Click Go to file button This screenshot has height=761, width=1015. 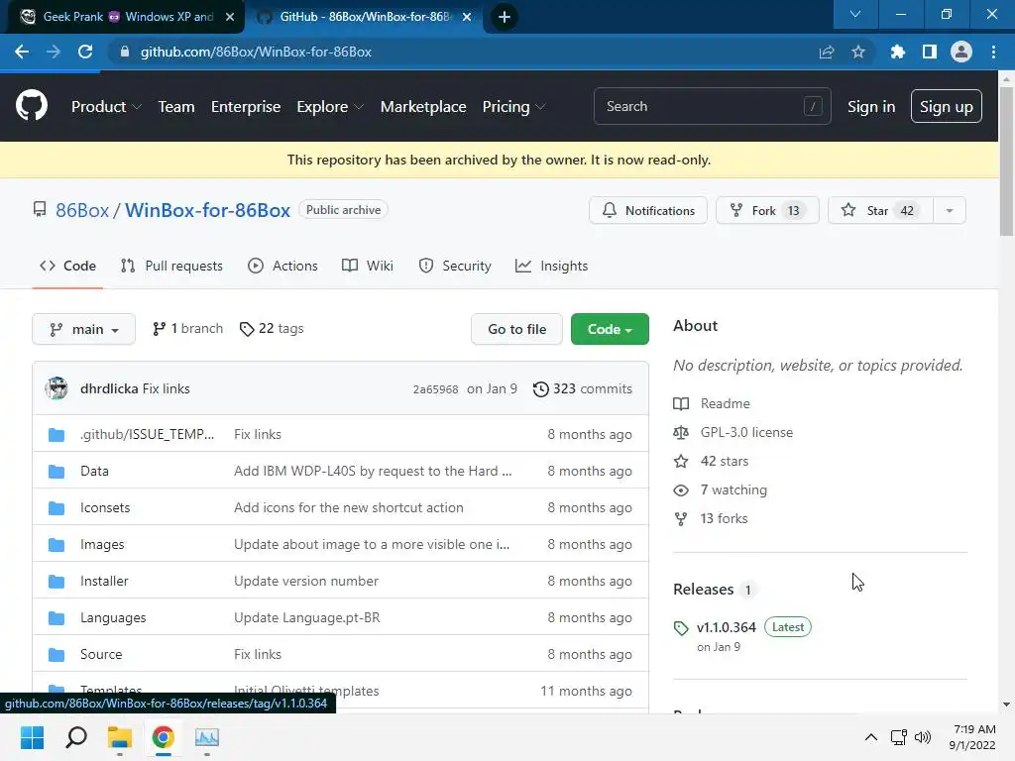click(516, 329)
